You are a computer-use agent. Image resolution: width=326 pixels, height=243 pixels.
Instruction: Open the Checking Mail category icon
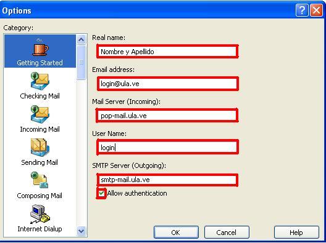click(x=40, y=81)
